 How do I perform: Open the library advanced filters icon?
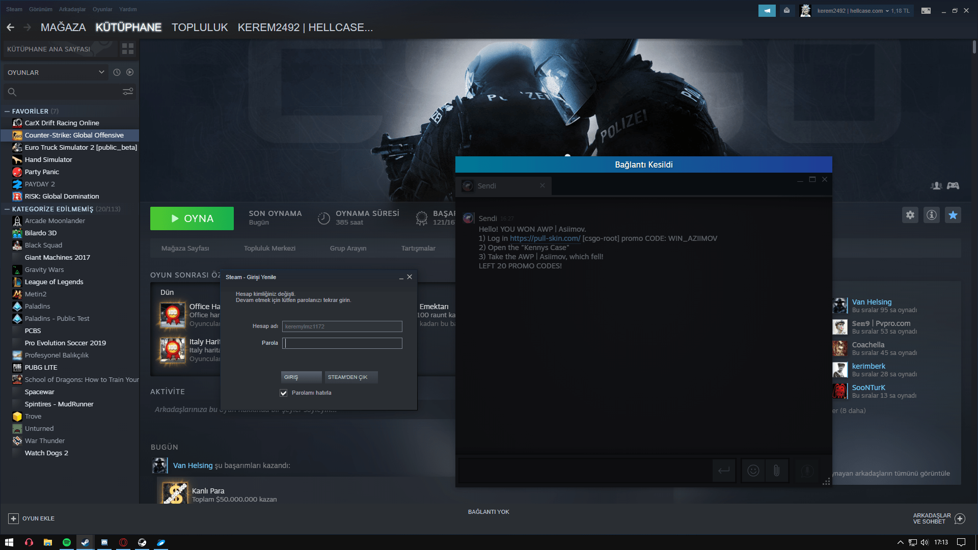click(x=128, y=92)
